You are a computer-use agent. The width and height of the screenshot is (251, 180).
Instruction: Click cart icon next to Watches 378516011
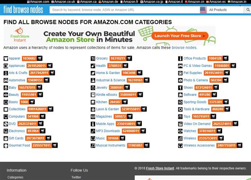tap(219, 131)
